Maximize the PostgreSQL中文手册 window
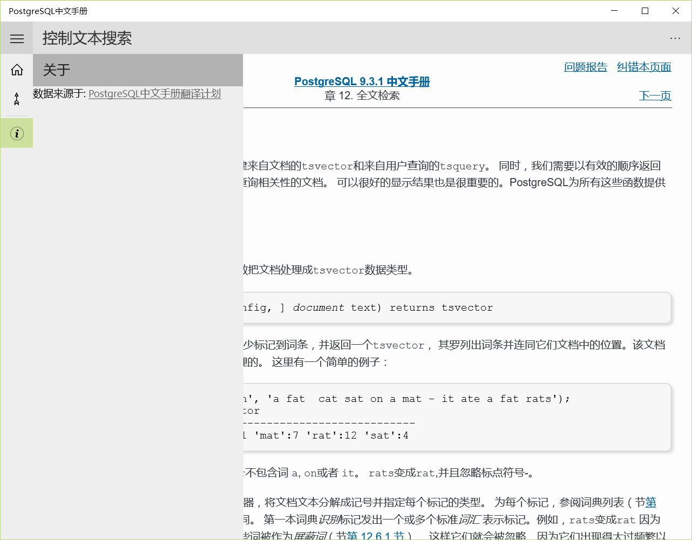This screenshot has width=692, height=540. tap(645, 11)
